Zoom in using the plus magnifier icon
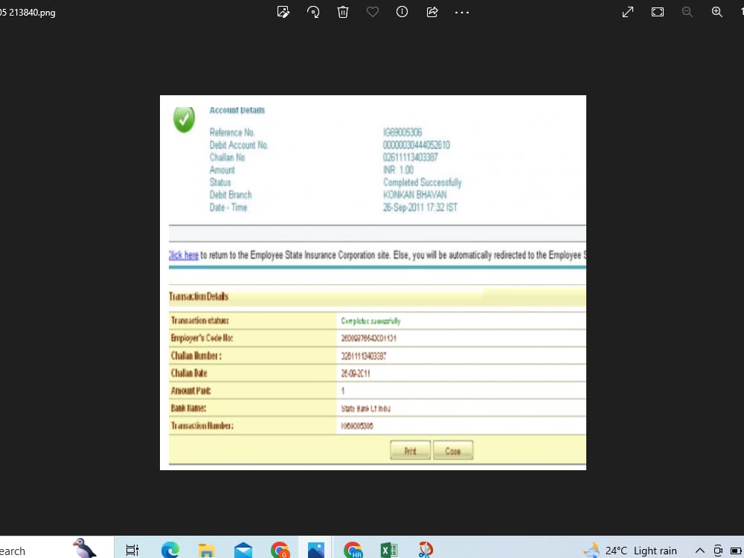744x558 pixels. pyautogui.click(x=717, y=12)
